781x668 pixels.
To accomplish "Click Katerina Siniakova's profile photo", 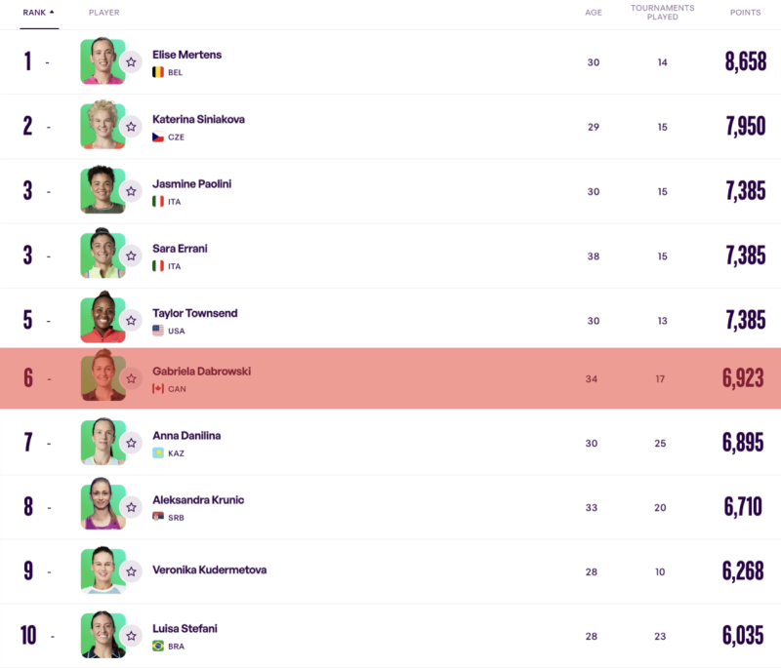I will coord(102,126).
